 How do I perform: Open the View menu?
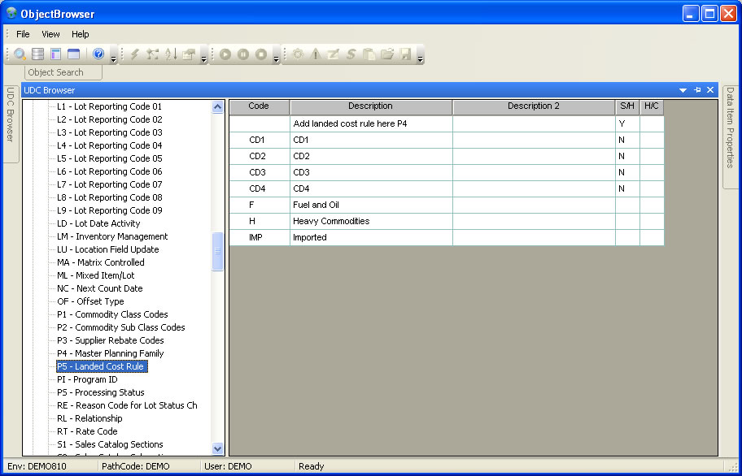tap(50, 34)
